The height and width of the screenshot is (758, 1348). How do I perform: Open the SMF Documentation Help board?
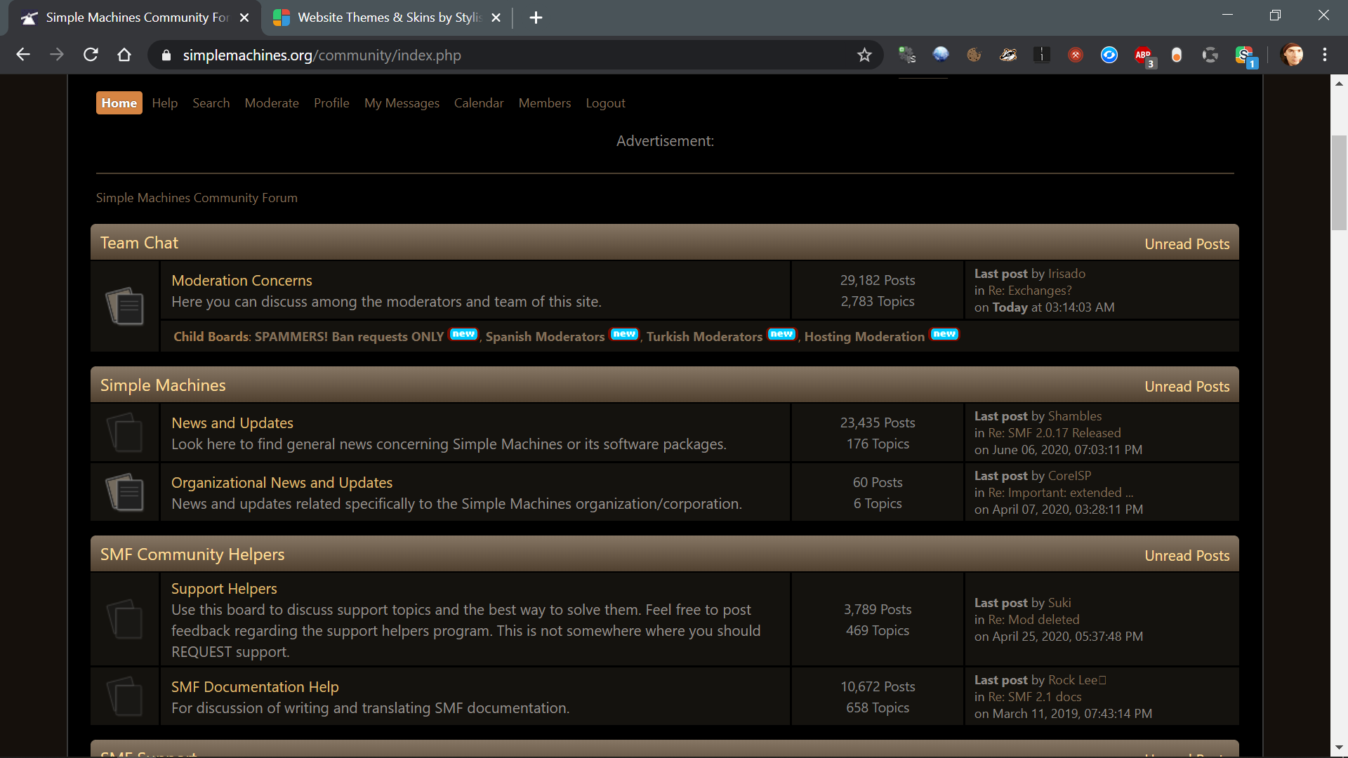click(255, 687)
